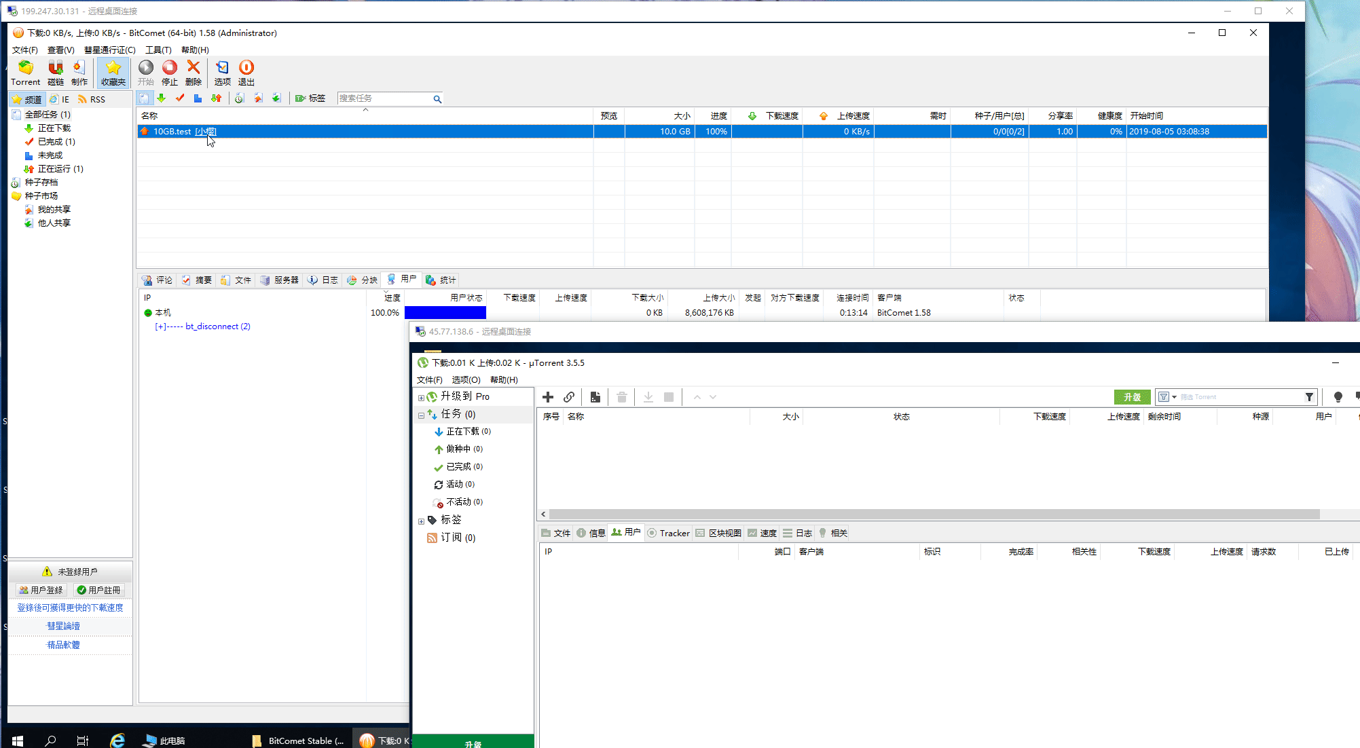Open the 彗星論壇 forum link
The height and width of the screenshot is (748, 1360).
[63, 626]
